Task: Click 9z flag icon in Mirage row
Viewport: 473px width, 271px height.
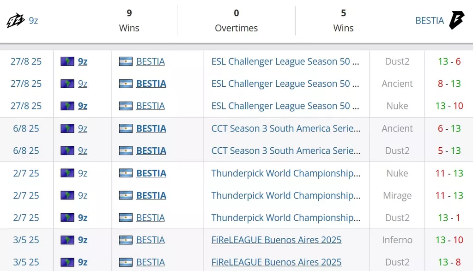Action: pyautogui.click(x=67, y=195)
